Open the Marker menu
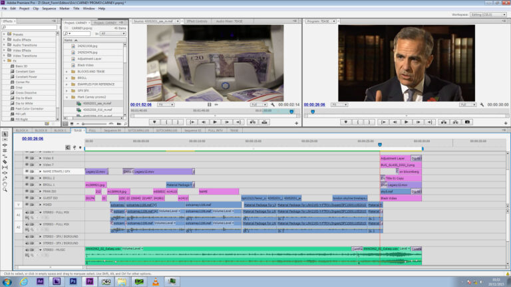The height and width of the screenshot is (287, 511). tap(64, 9)
